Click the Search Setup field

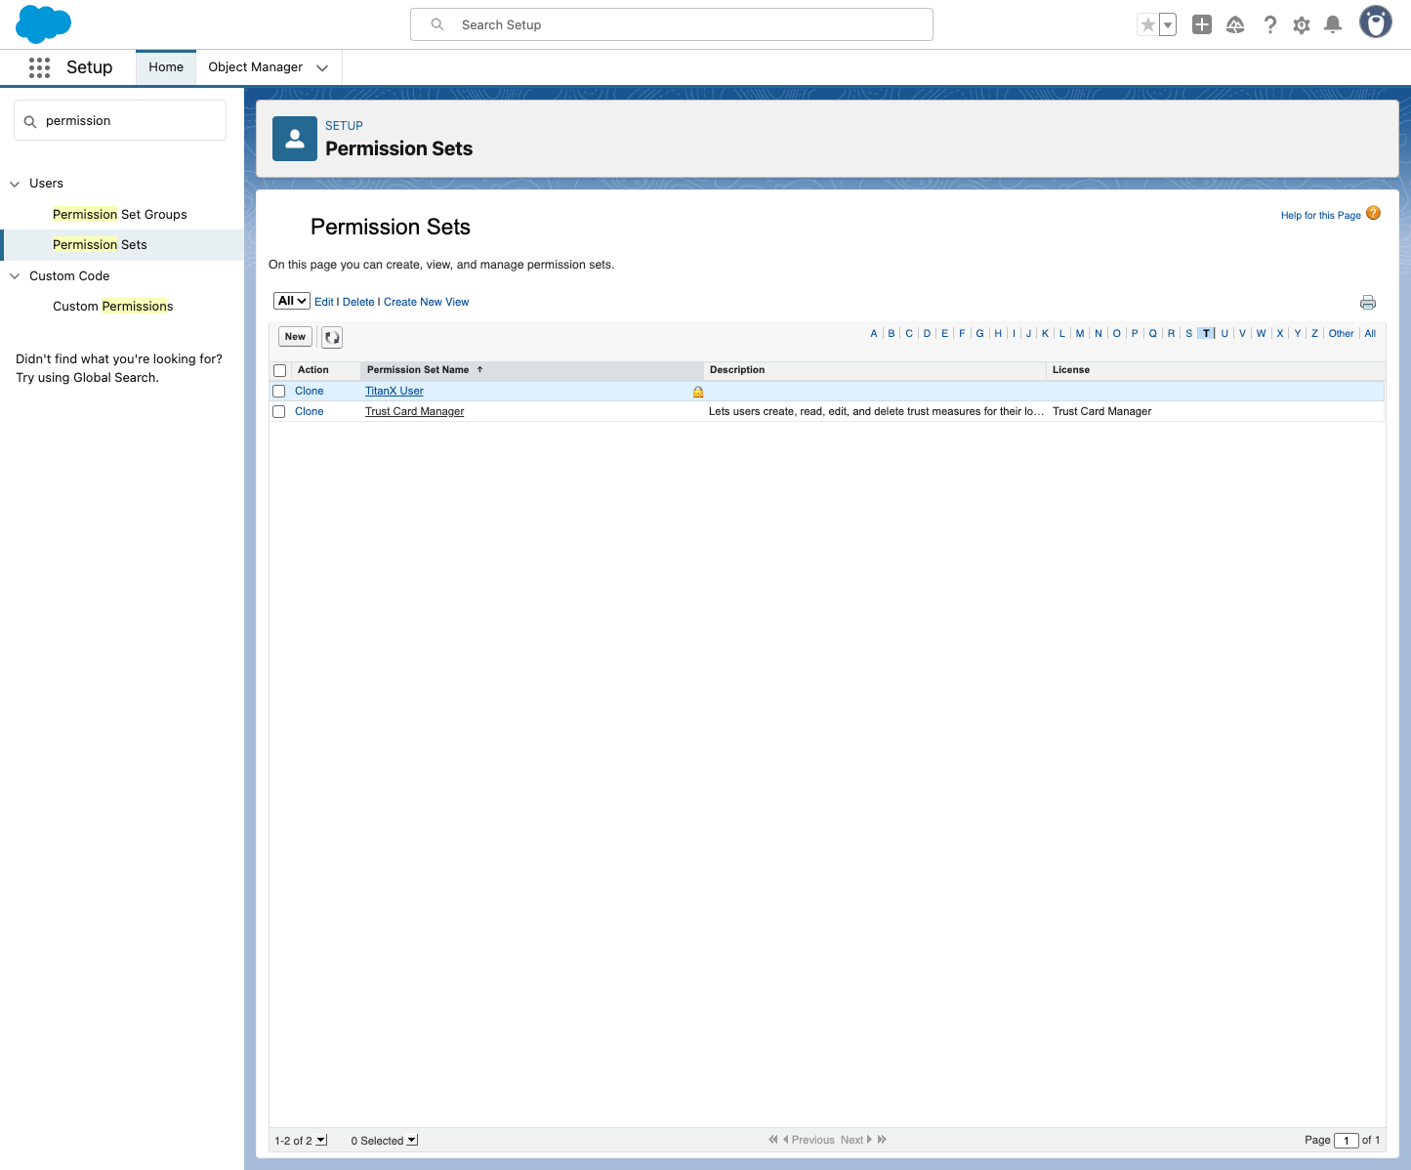(672, 24)
